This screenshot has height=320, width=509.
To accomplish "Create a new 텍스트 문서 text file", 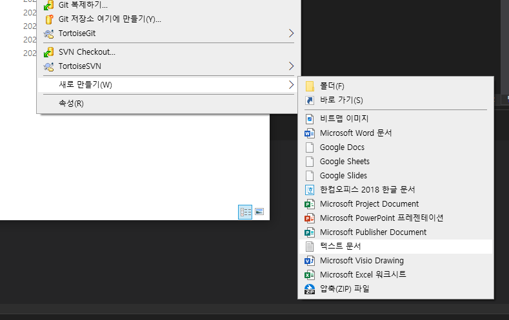I will pyautogui.click(x=395, y=247).
